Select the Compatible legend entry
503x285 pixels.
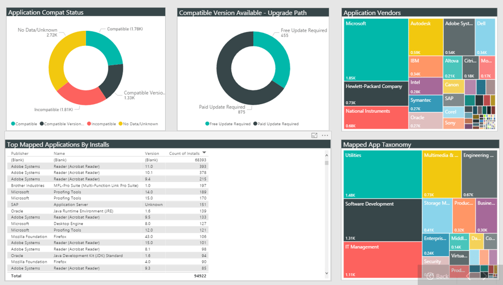24,124
